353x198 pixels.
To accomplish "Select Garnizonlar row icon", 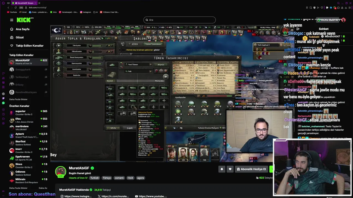I will (x=58, y=69).
